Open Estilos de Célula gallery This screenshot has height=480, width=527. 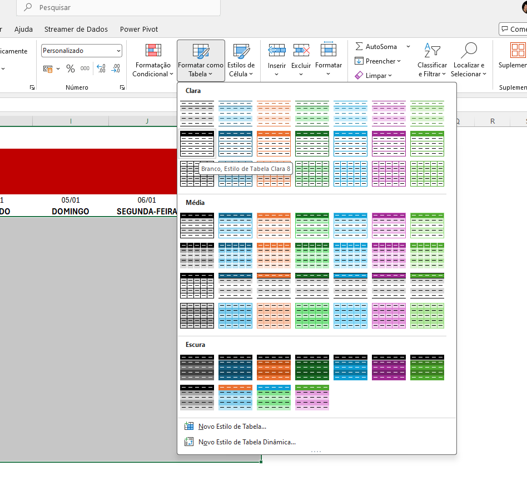tap(241, 61)
